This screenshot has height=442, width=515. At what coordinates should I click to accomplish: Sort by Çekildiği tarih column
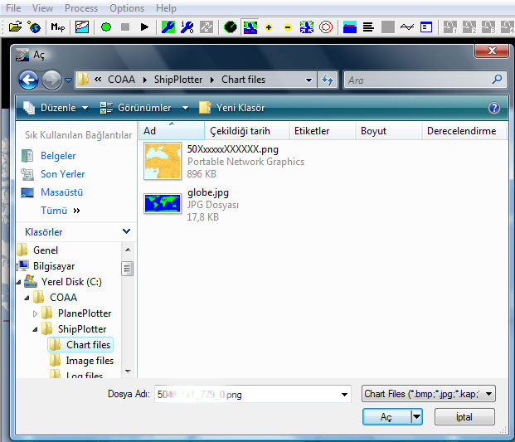246,131
